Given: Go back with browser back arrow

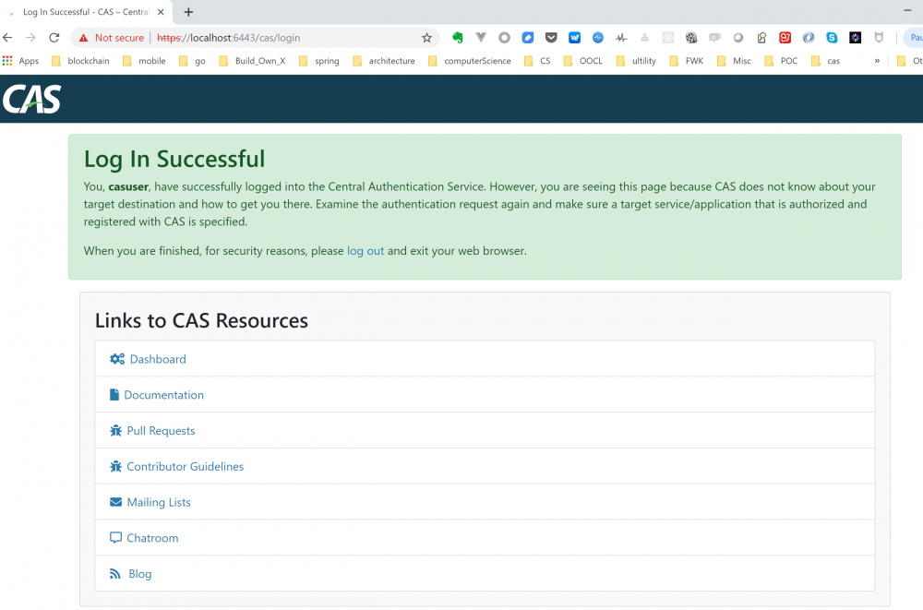Looking at the screenshot, I should click(7, 38).
